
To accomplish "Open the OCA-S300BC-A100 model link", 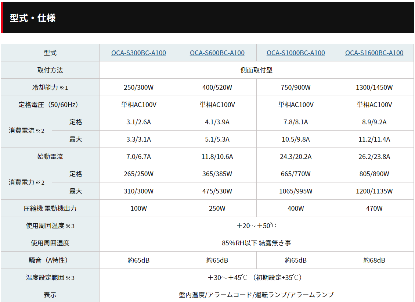I will [138, 53].
